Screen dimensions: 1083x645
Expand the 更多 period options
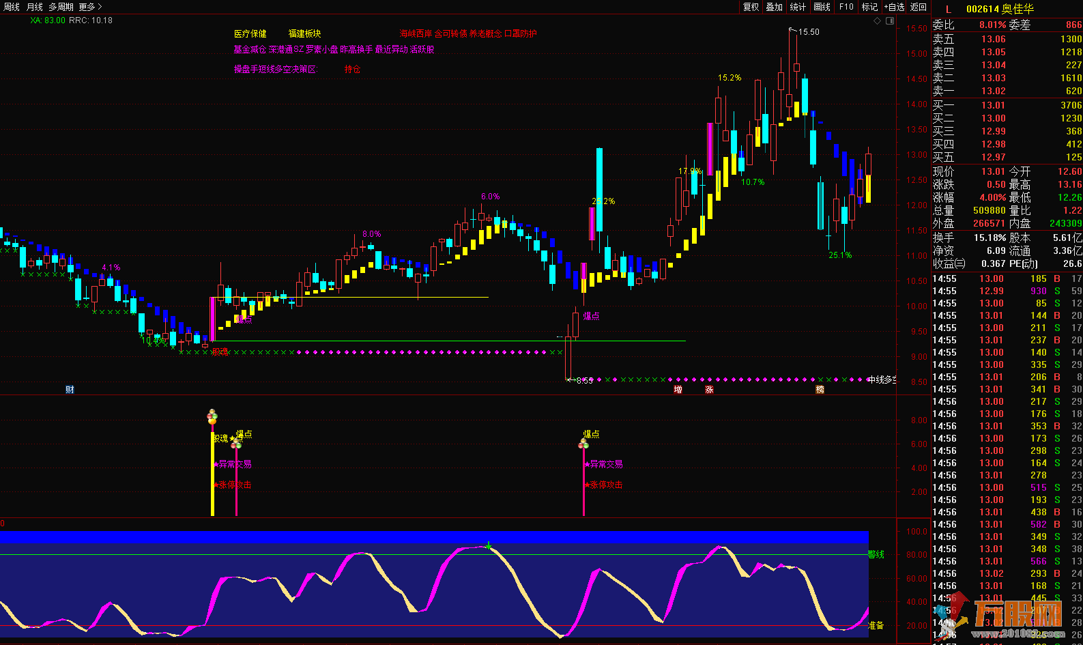coord(90,7)
